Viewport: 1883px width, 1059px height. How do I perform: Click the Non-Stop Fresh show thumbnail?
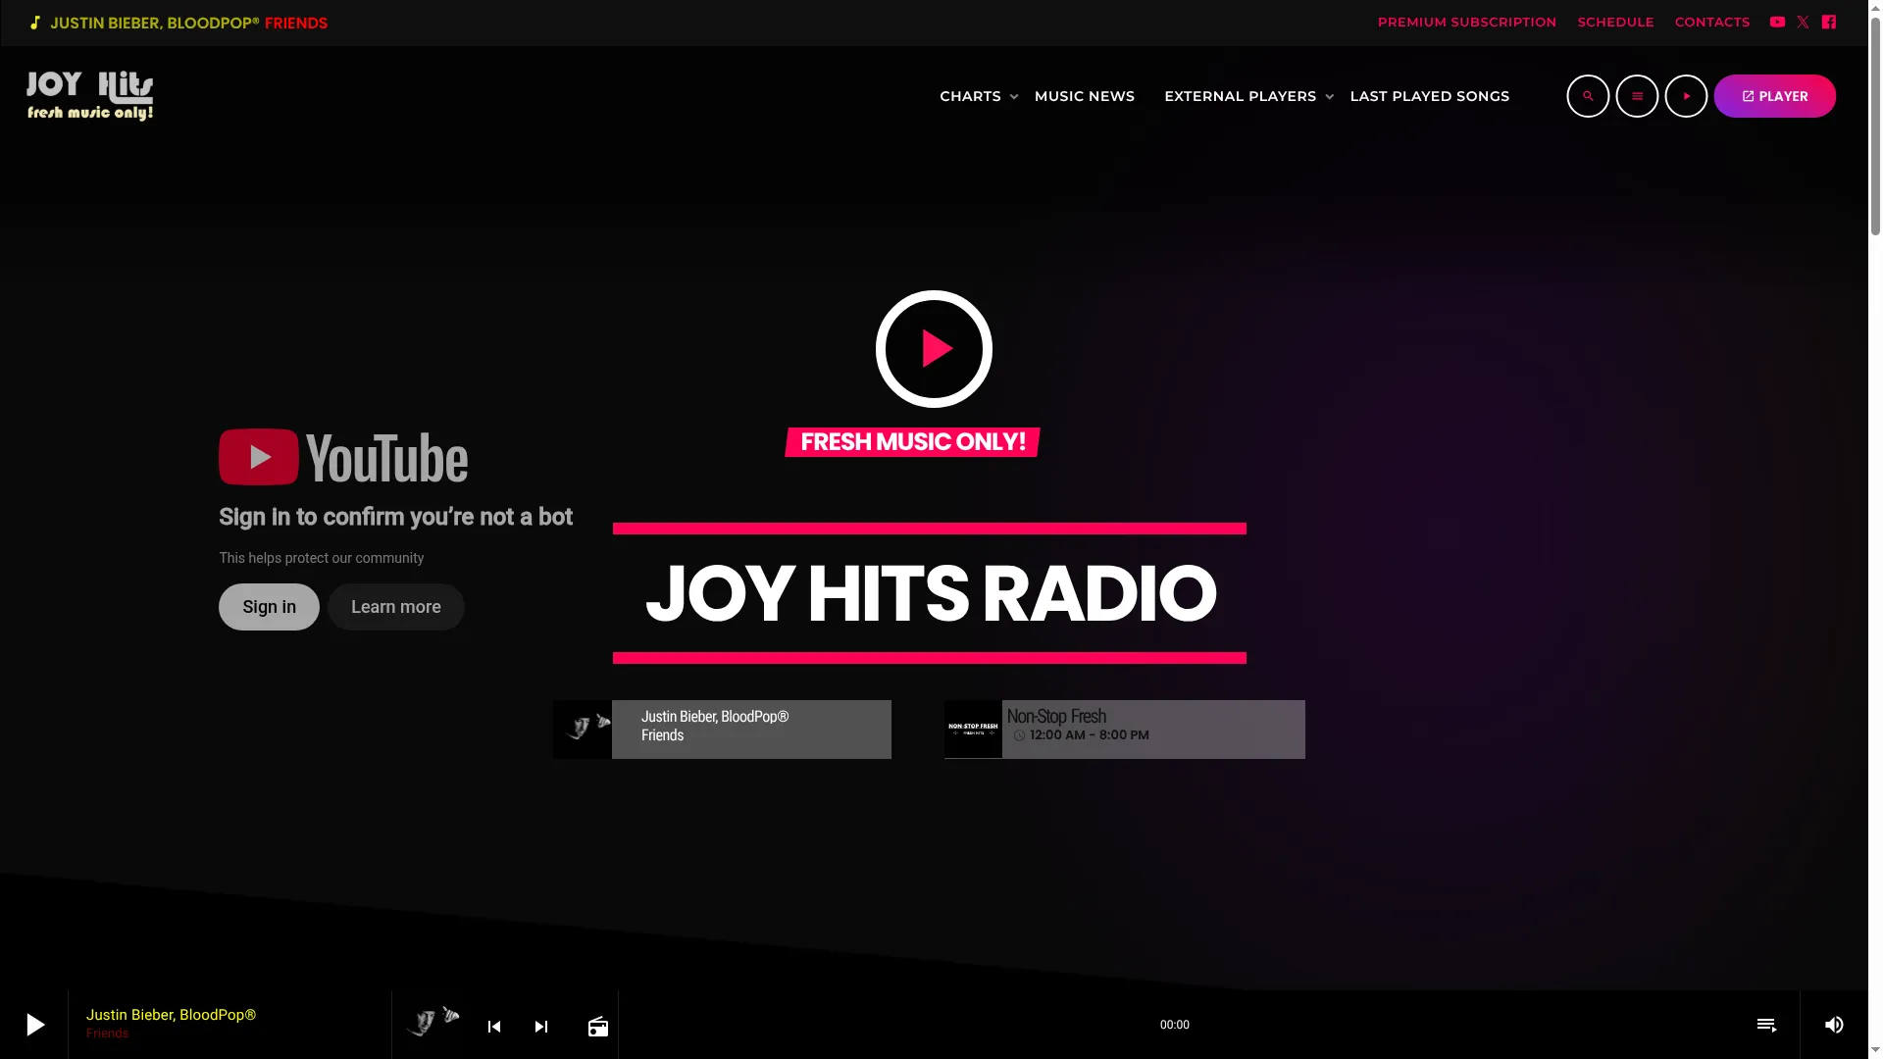point(973,729)
